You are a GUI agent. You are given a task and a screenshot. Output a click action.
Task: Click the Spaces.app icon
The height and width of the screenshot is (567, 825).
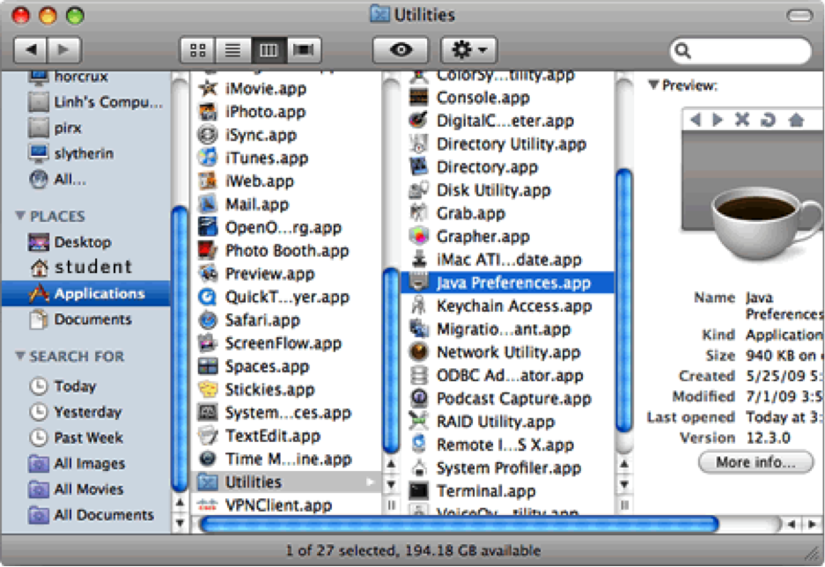point(208,366)
